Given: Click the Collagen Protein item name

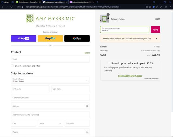Looking at the screenshot, I should 118,19.
